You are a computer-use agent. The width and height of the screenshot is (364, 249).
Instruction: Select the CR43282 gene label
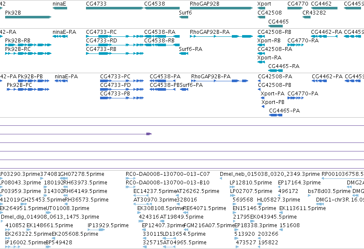[x=314, y=12]
